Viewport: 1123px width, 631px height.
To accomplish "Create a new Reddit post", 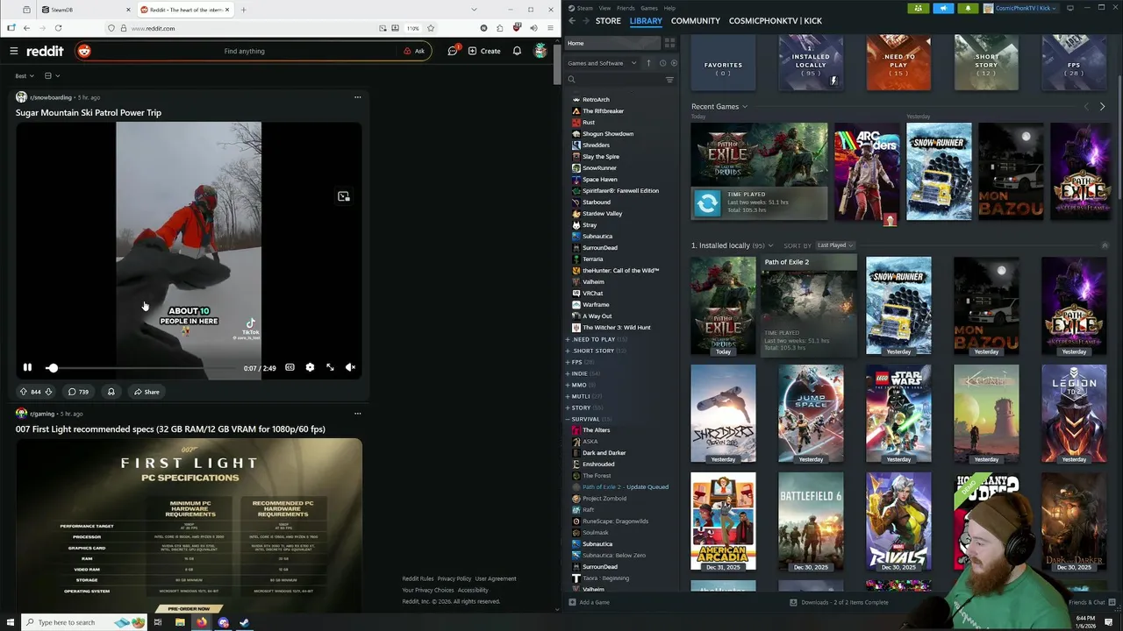I will (484, 51).
